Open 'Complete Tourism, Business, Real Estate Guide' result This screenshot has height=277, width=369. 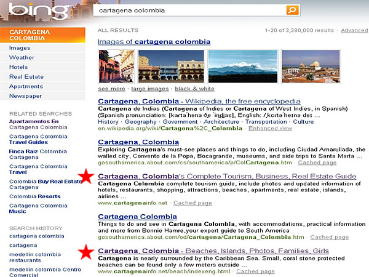pos(227,176)
